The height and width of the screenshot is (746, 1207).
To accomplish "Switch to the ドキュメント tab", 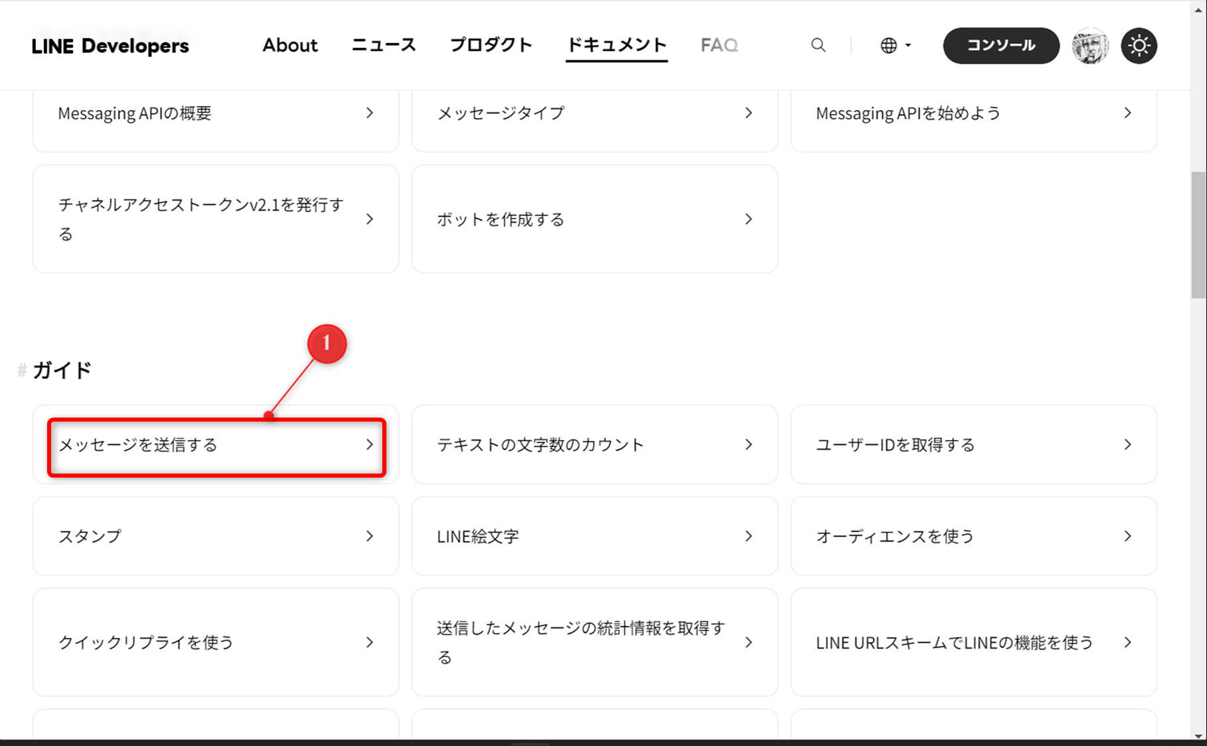I will coord(616,45).
